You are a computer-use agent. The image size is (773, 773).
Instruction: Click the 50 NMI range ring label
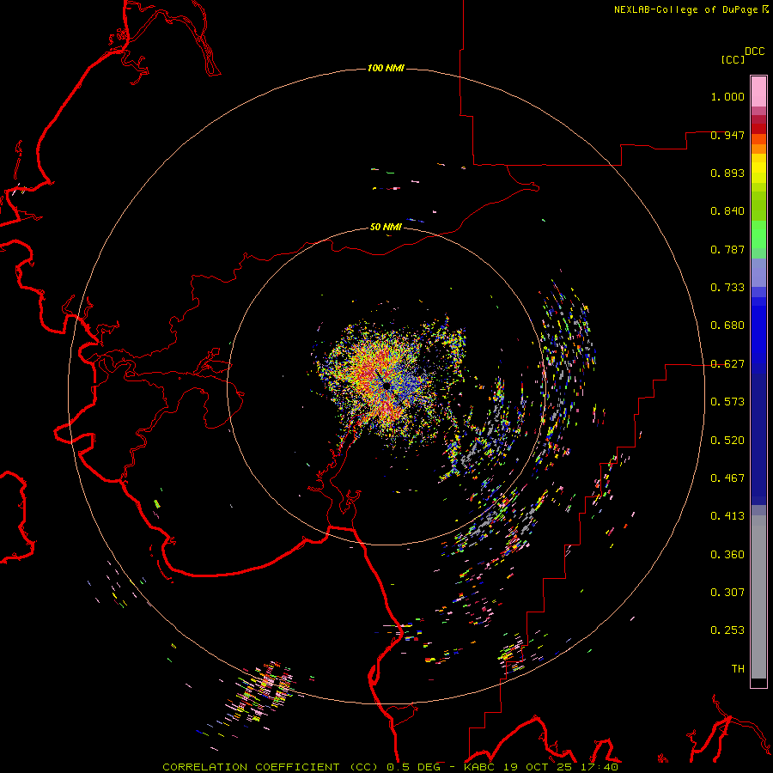tap(386, 227)
